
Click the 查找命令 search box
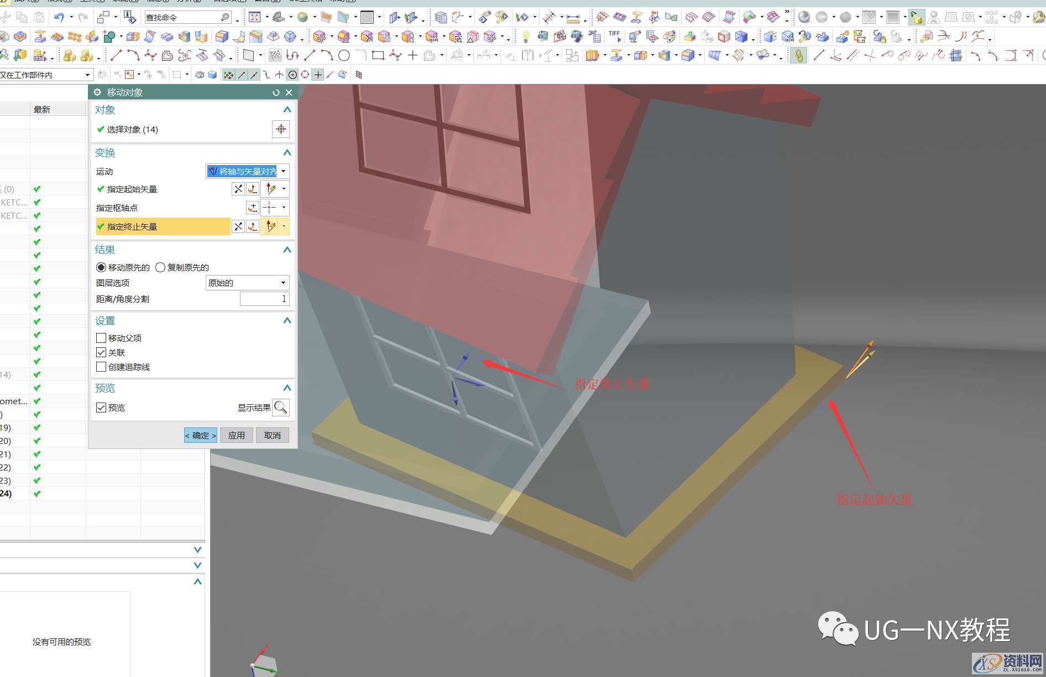[x=182, y=18]
